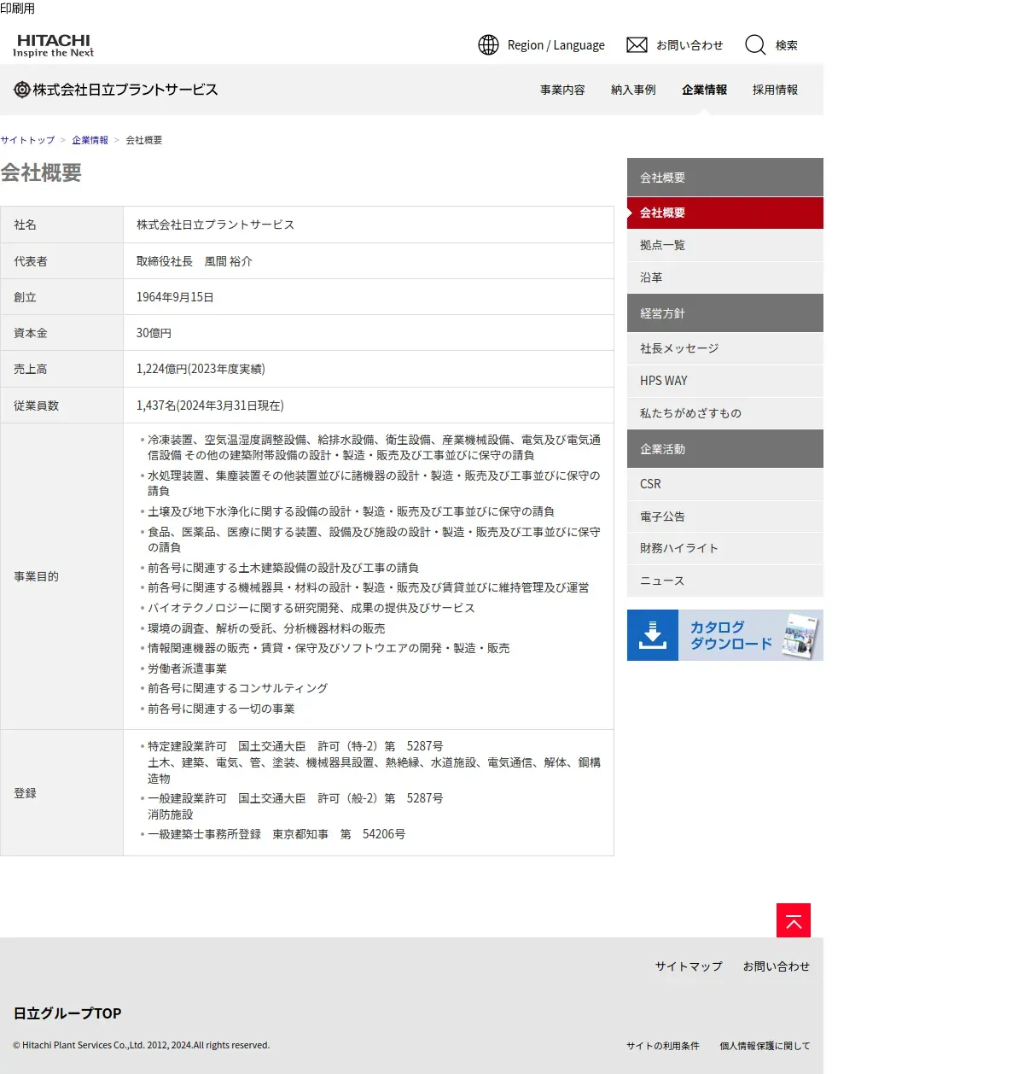Click the Hitachi Inspire the Next logo
Image resolution: width=1024 pixels, height=1074 pixels.
tap(53, 45)
